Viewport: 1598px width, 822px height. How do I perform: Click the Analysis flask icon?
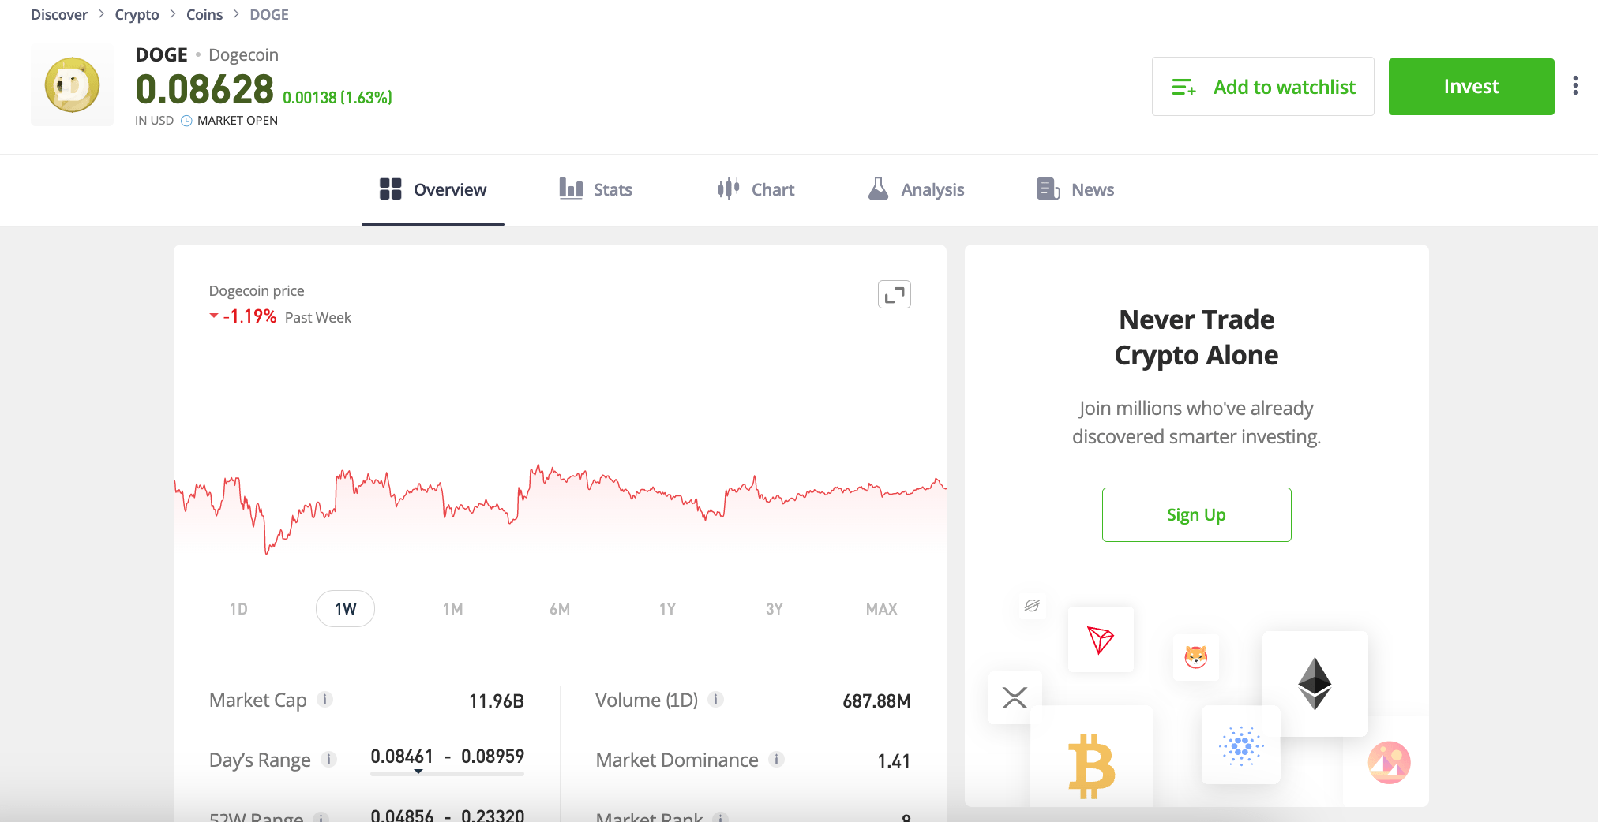coord(877,189)
